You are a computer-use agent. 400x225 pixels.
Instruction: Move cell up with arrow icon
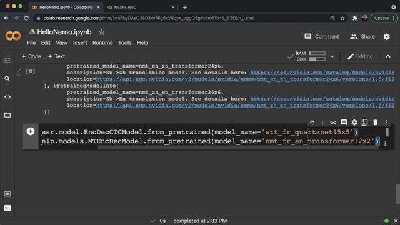click(312, 122)
